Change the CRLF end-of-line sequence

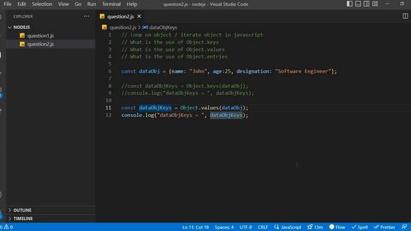coord(263,227)
